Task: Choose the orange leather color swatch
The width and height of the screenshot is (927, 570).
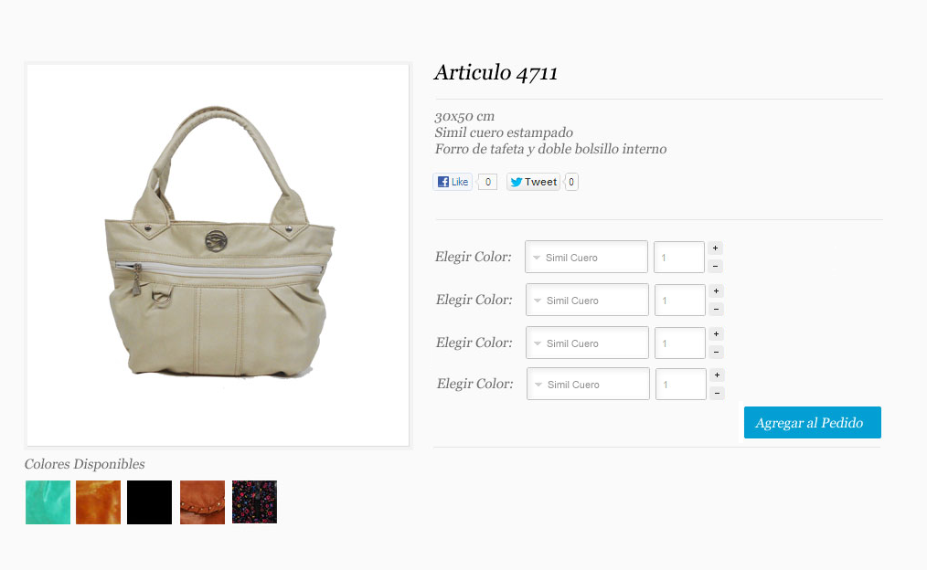Action: [98, 502]
